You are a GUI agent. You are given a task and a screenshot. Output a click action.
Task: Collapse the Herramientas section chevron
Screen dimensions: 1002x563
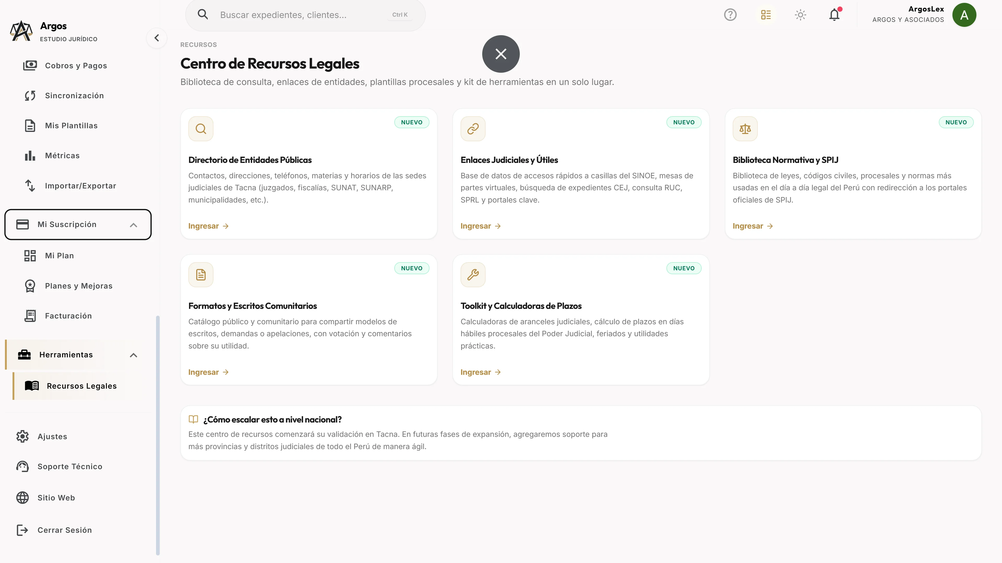pyautogui.click(x=133, y=355)
